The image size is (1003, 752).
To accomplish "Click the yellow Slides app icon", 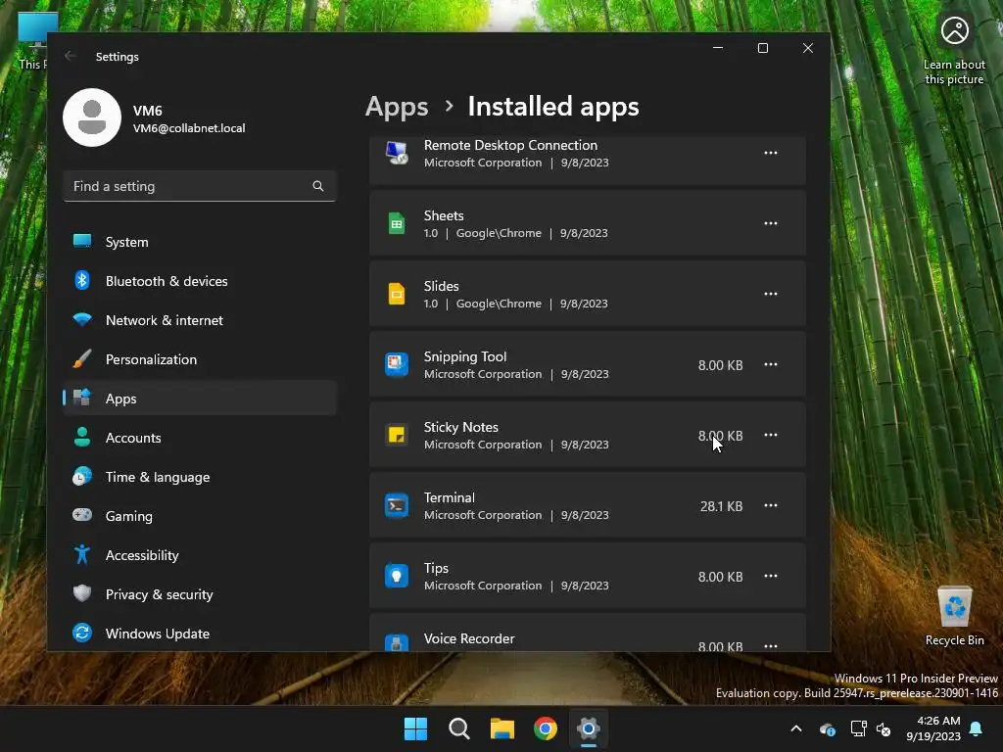I will [397, 294].
